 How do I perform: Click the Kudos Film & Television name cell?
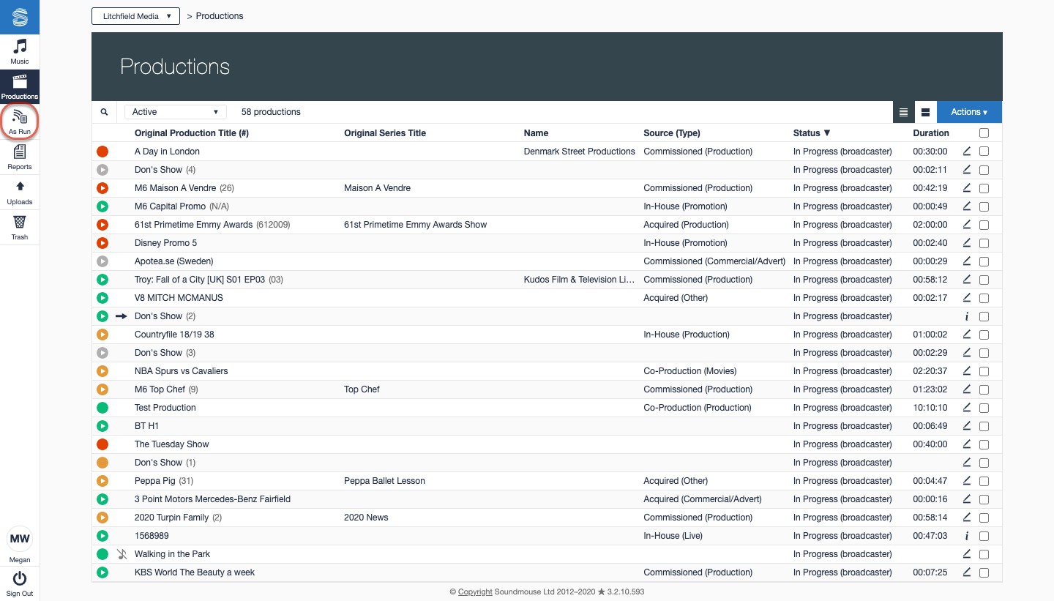[x=580, y=280]
